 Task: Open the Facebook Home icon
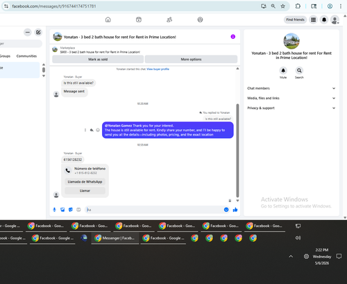108,19
